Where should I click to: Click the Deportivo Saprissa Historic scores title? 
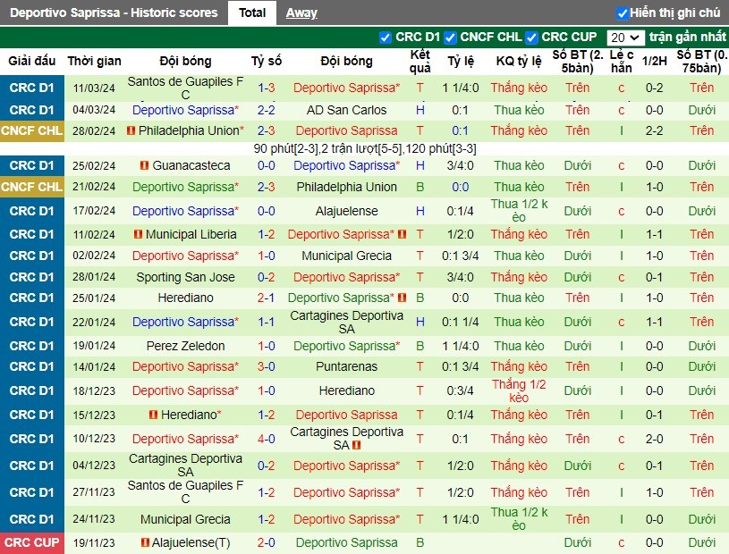pyautogui.click(x=114, y=13)
